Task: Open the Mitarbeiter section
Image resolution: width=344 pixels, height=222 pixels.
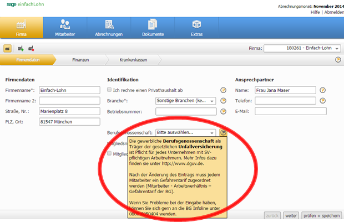Action: [65, 28]
